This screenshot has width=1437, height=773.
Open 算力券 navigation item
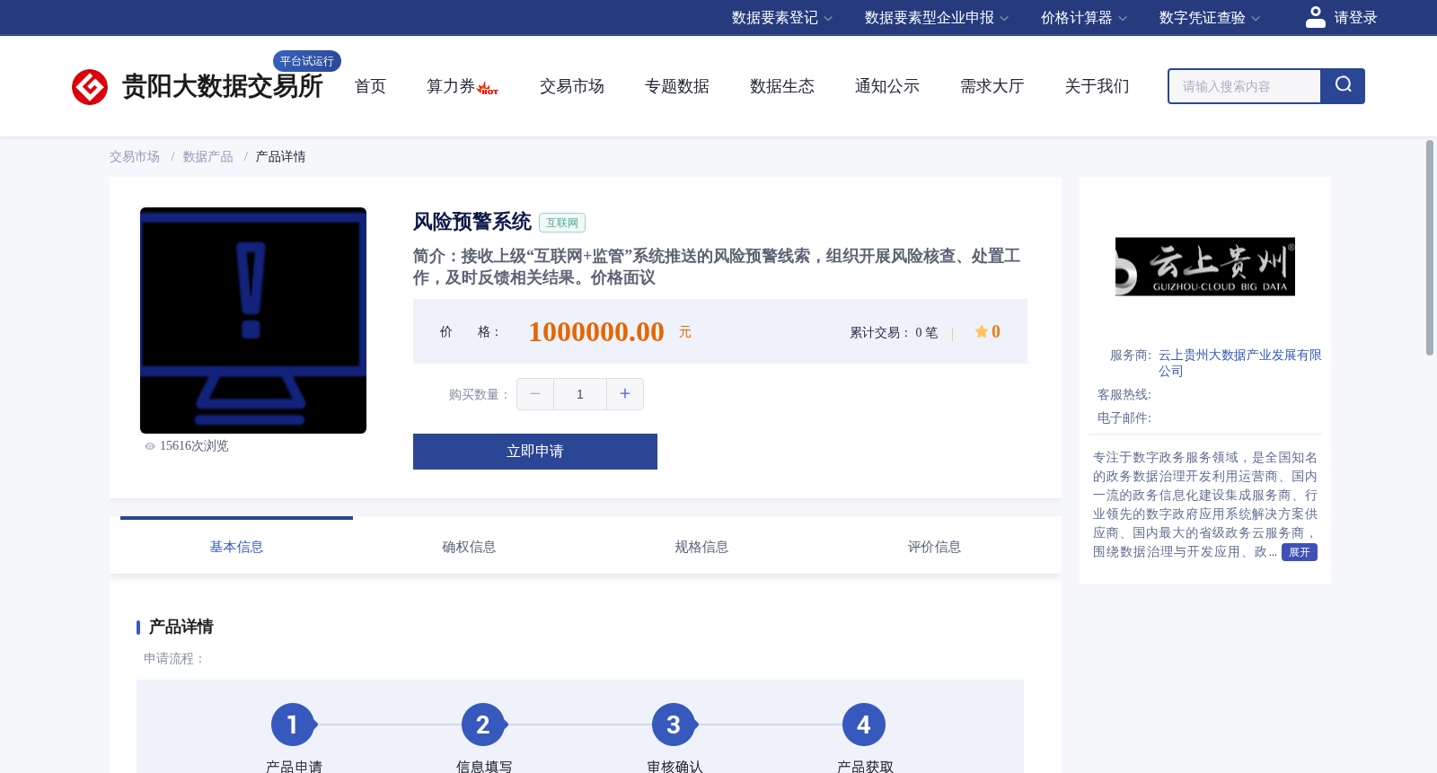tap(451, 86)
